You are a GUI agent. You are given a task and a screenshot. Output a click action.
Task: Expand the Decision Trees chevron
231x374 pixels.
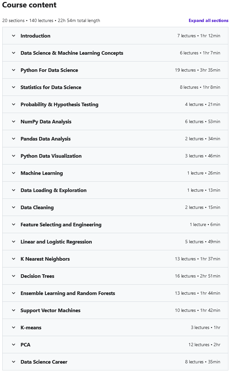tap(14, 276)
